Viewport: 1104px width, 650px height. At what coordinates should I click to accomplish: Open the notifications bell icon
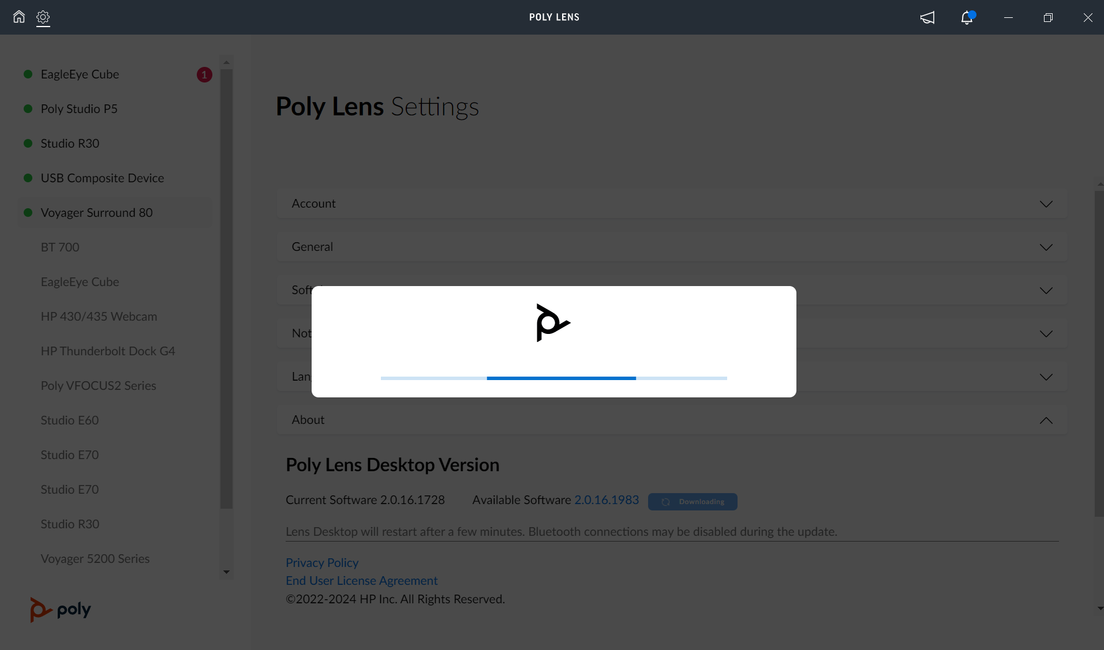point(967,17)
